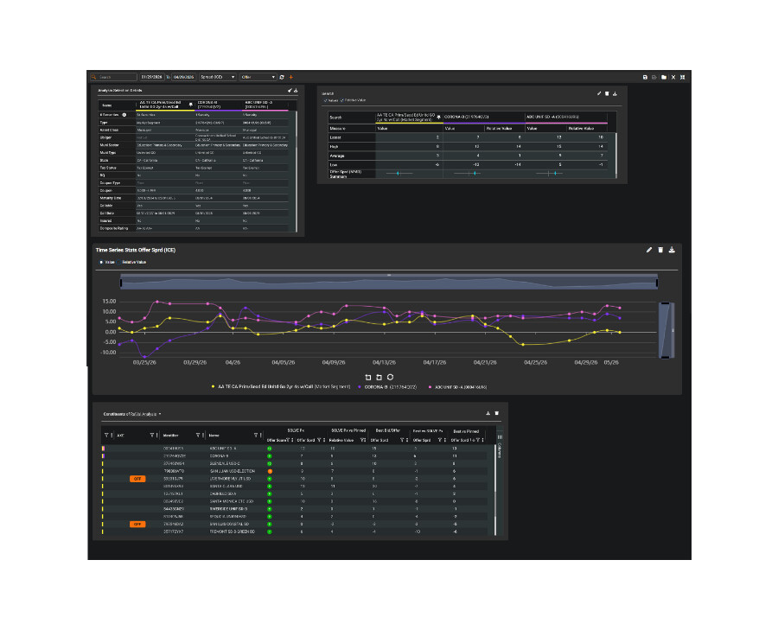Open filter on Offer Score column
This screenshot has width=778, height=630.
[x=288, y=440]
